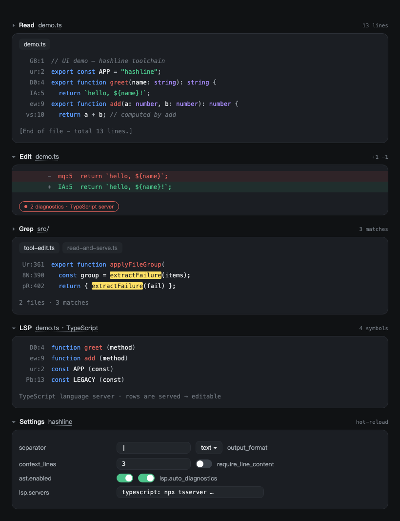
Task: Open the demo.ts link in Read header
Action: tap(50, 25)
